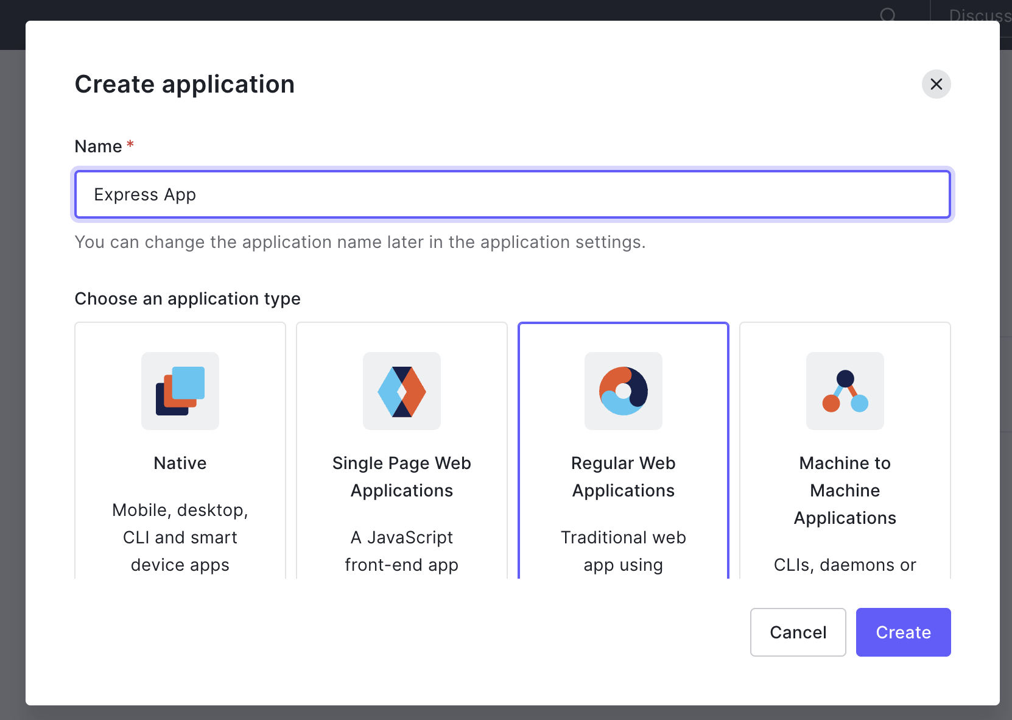Image resolution: width=1012 pixels, height=720 pixels.
Task: Click the Create button
Action: coord(904,632)
